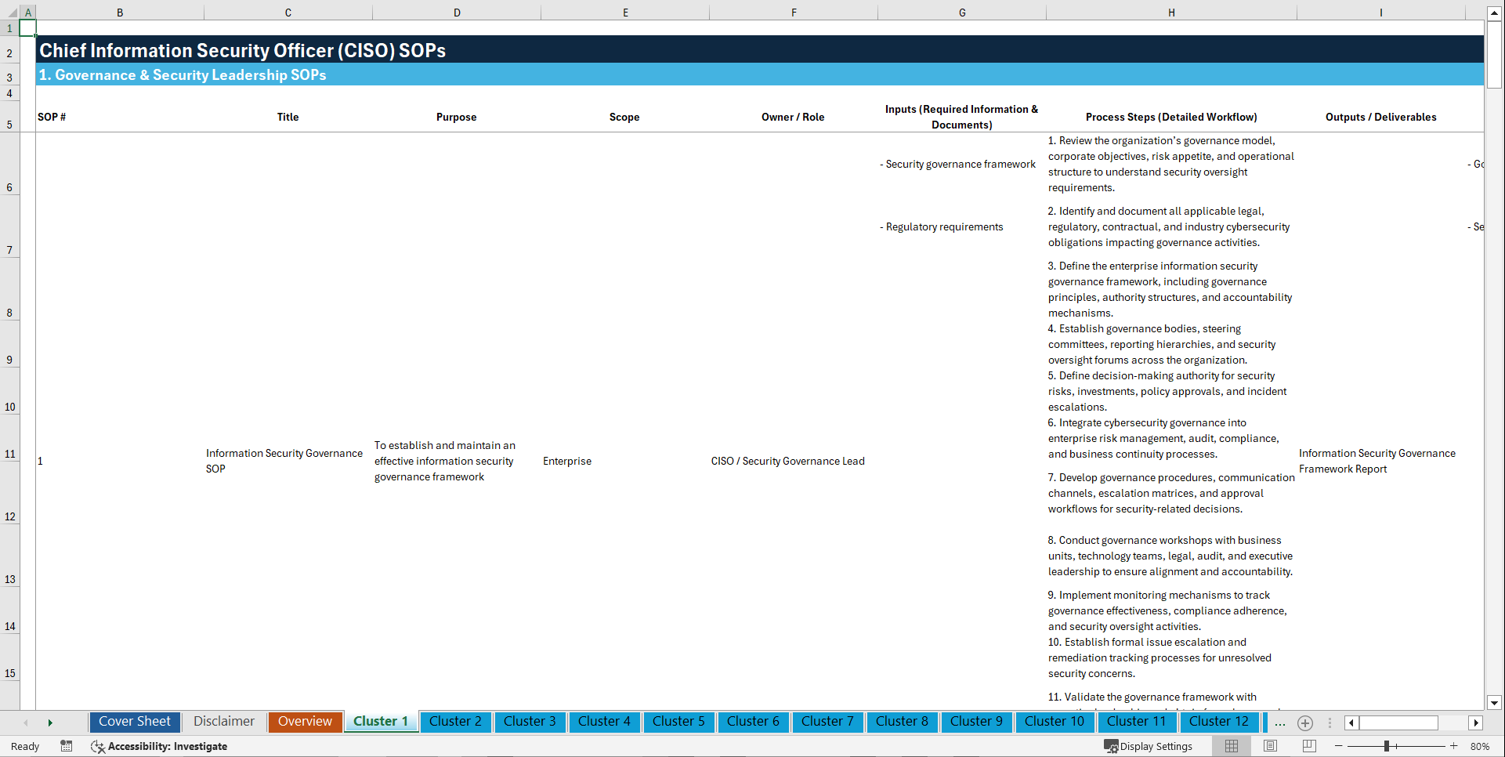The height and width of the screenshot is (757, 1505).
Task: Click the horizontal scrollbar thumb
Action: 1398,723
